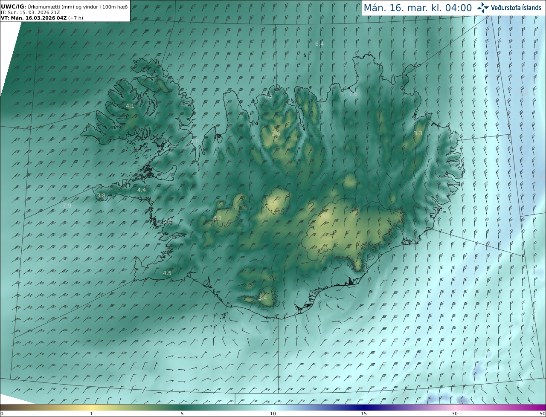Click the 3.8 value at the peninsula tip
This screenshot has width=546, height=417.
tap(101, 195)
